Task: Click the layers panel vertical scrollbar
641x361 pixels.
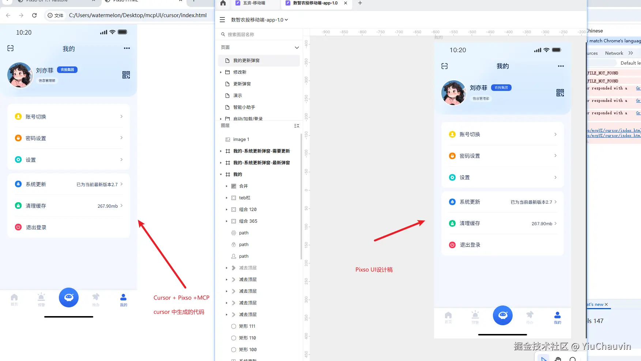Action: pos(301,197)
